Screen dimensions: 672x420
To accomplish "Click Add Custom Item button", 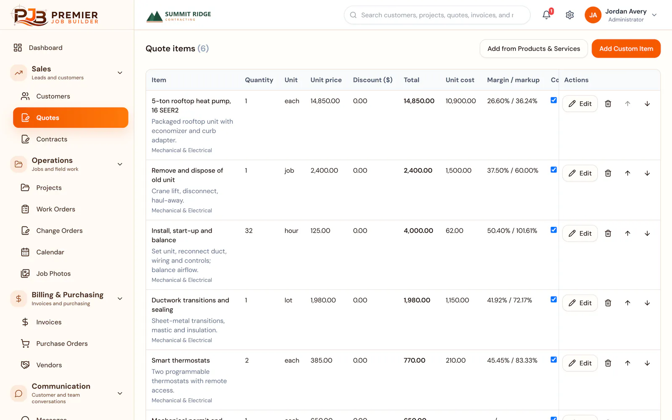I will [x=626, y=49].
